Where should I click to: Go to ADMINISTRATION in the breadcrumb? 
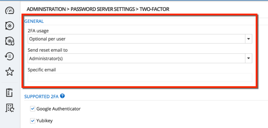click(x=46, y=9)
